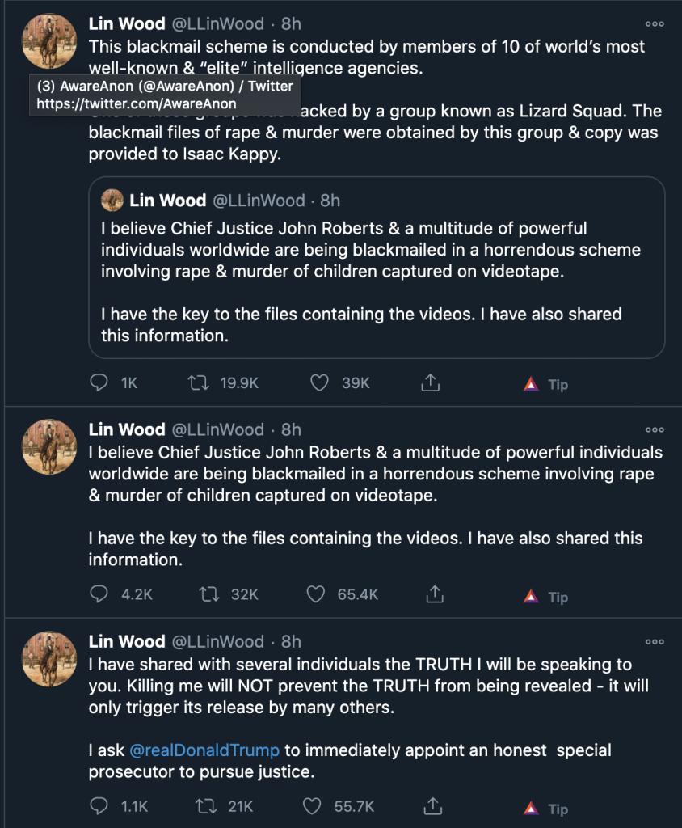The image size is (682, 828).
Task: Open more options menu on second tweet
Action: (x=655, y=430)
